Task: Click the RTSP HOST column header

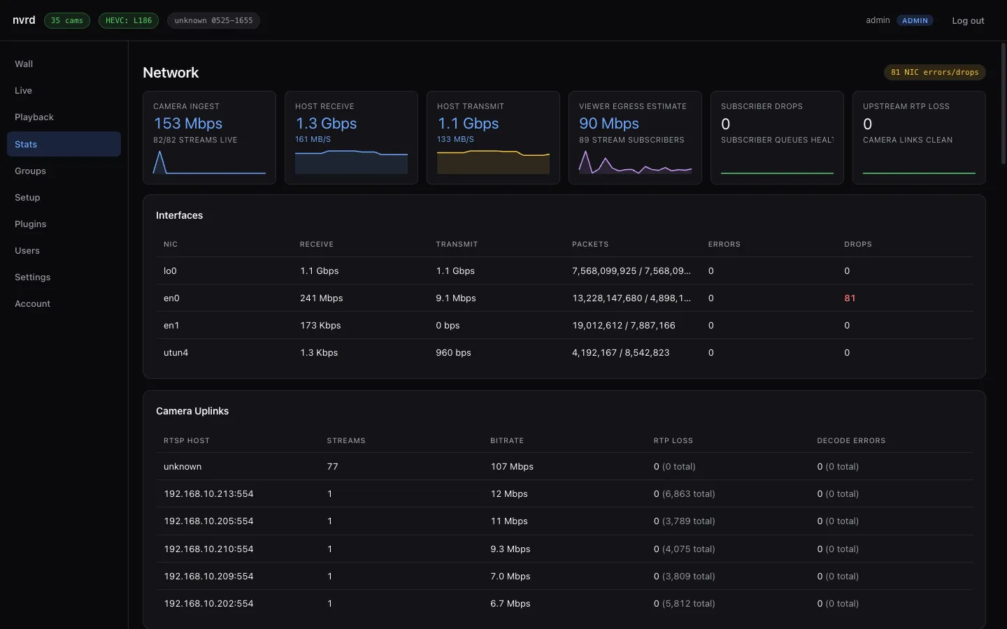Action: (187, 440)
